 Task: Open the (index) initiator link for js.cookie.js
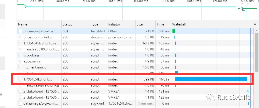point(113,55)
